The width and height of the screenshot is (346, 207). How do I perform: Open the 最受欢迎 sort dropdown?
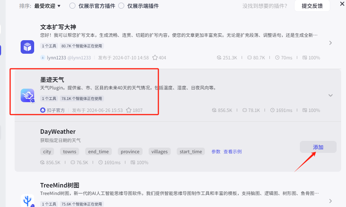point(47,6)
